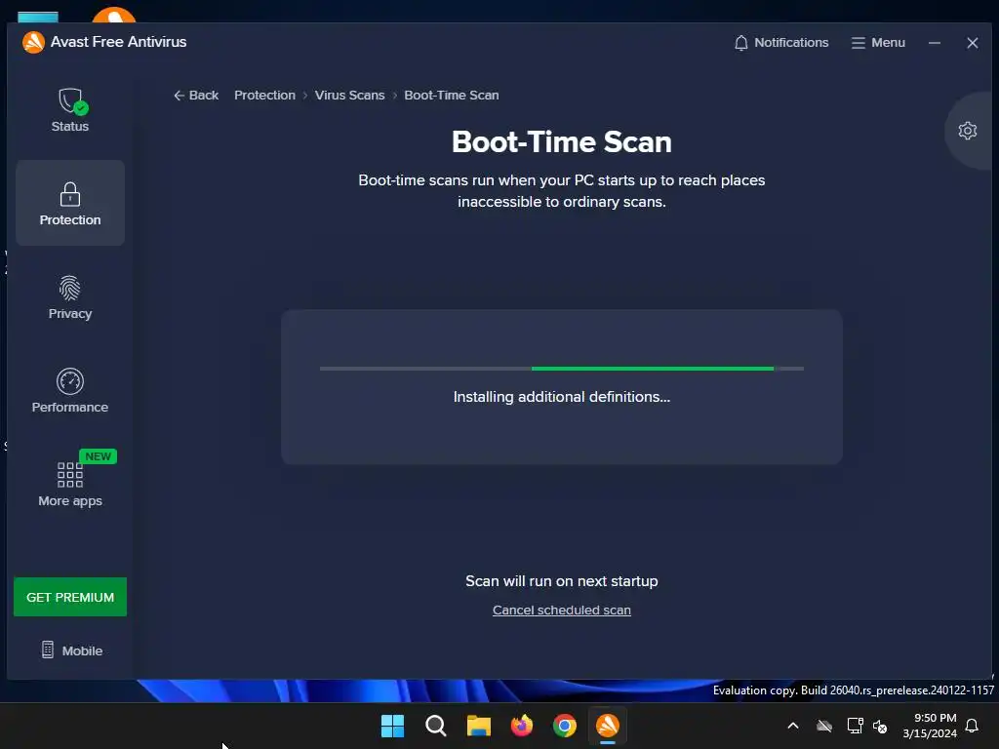Viewport: 999px width, 749px height.
Task: Launch Firefox from the taskbar
Action: pyautogui.click(x=522, y=726)
